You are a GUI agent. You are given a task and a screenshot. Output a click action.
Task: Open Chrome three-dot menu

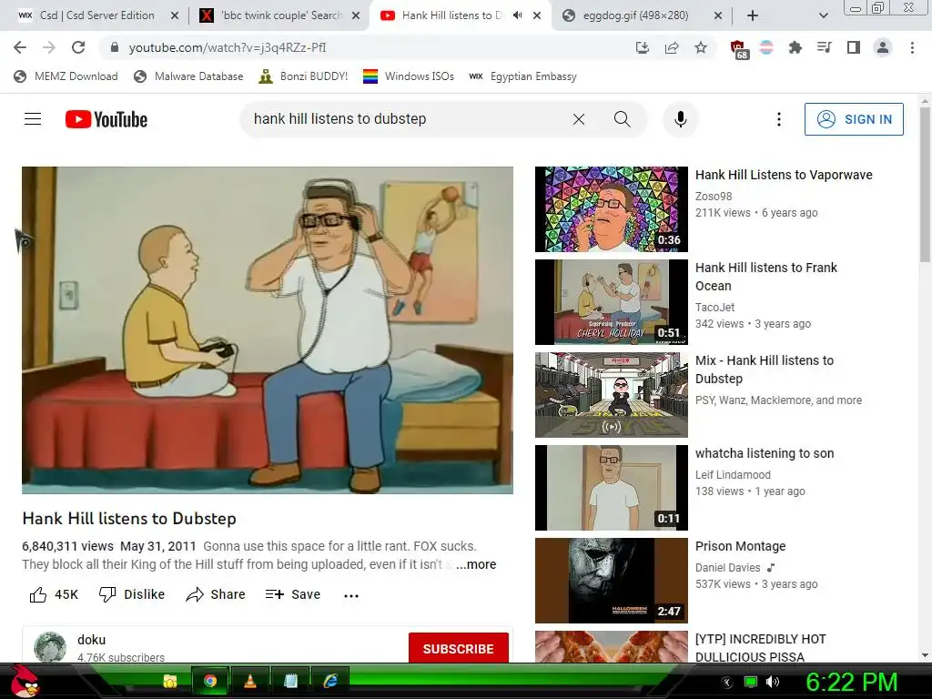912,47
